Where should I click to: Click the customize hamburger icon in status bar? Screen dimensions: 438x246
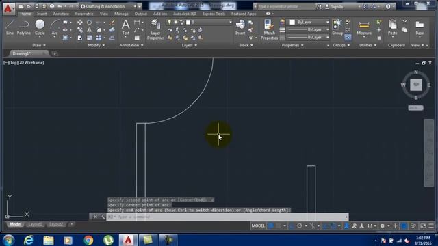tap(431, 225)
